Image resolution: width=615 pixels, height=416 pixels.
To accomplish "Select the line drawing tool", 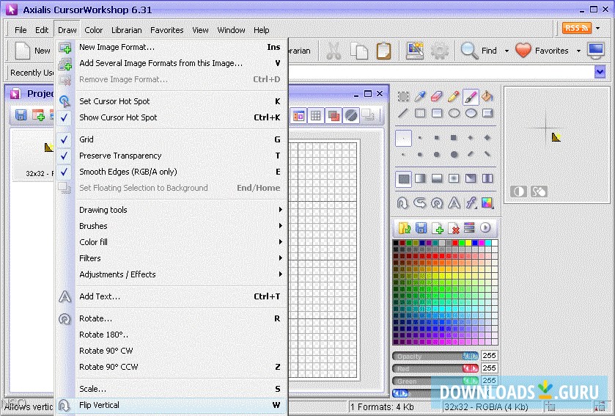I will [403, 114].
